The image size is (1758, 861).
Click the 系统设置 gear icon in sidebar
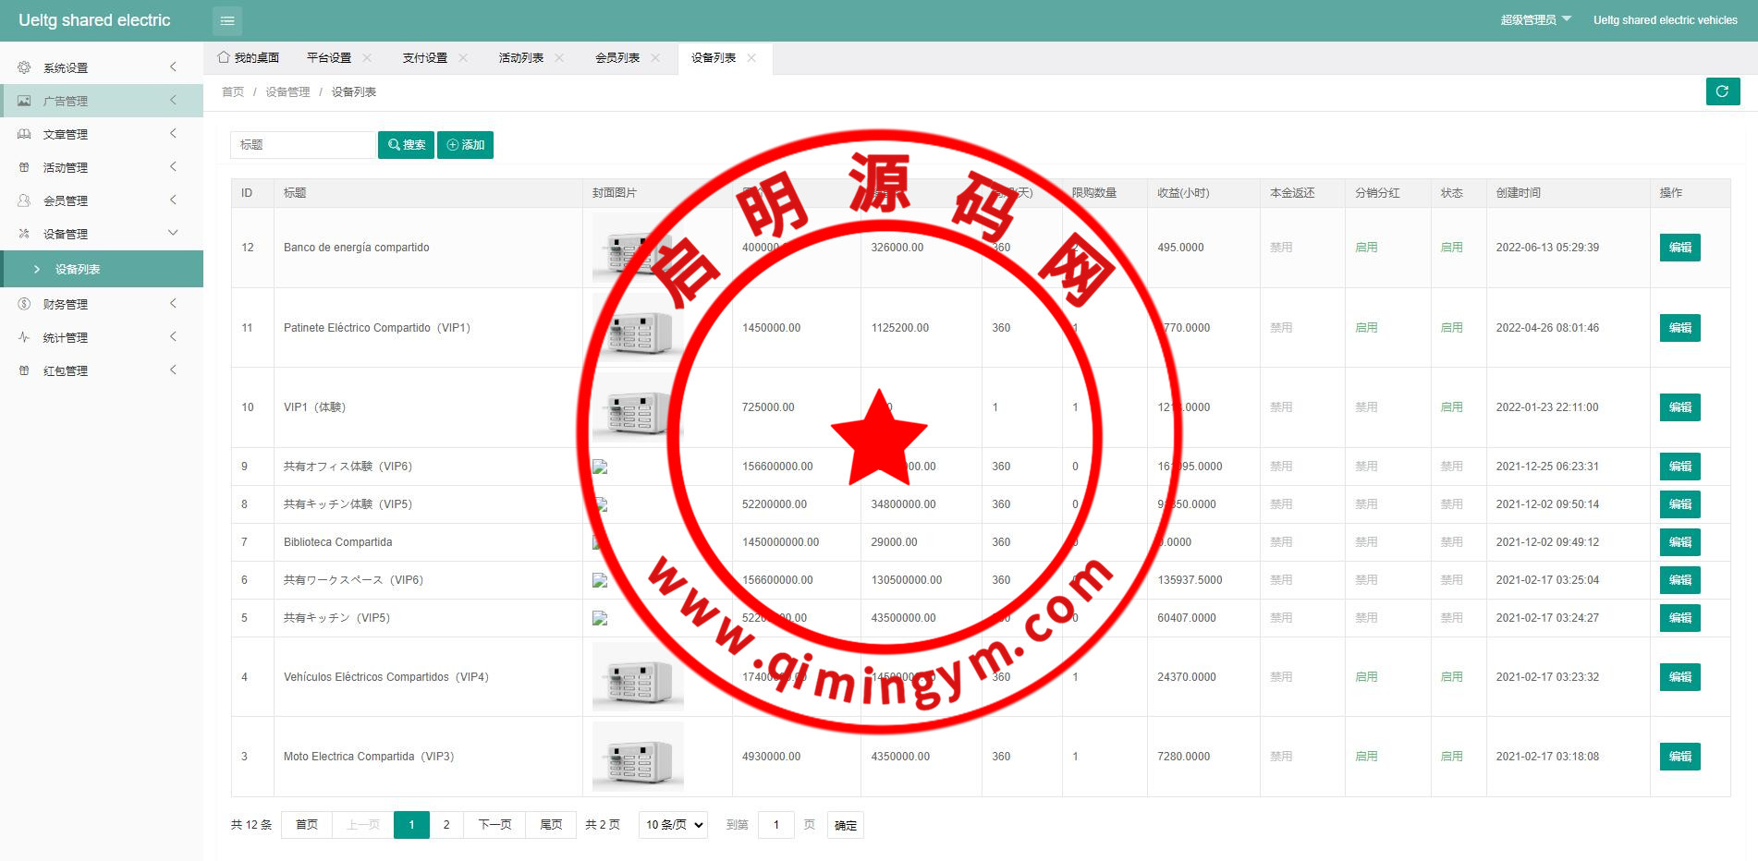tap(24, 67)
